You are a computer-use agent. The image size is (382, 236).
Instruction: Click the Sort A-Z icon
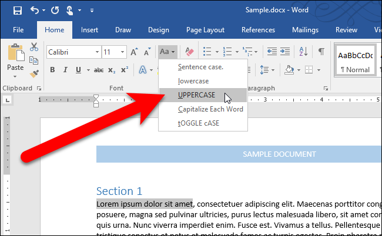pyautogui.click(x=304, y=52)
